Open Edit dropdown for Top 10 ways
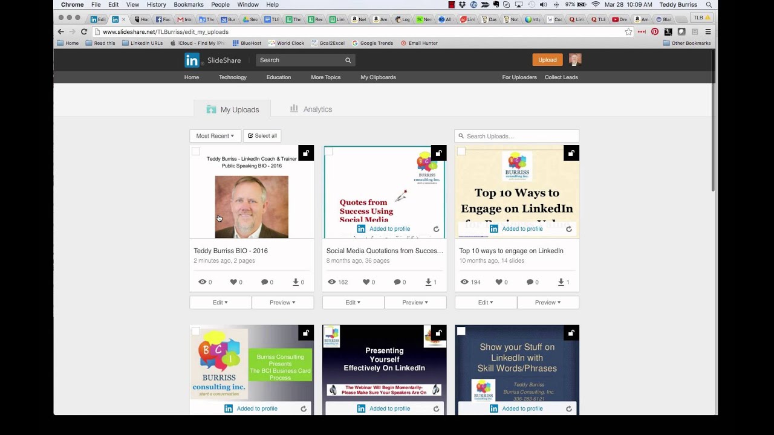Image resolution: width=774 pixels, height=435 pixels. [486, 302]
